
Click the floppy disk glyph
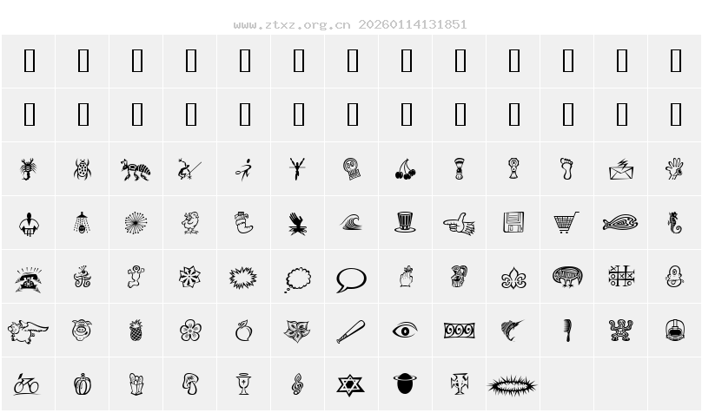[x=513, y=223]
